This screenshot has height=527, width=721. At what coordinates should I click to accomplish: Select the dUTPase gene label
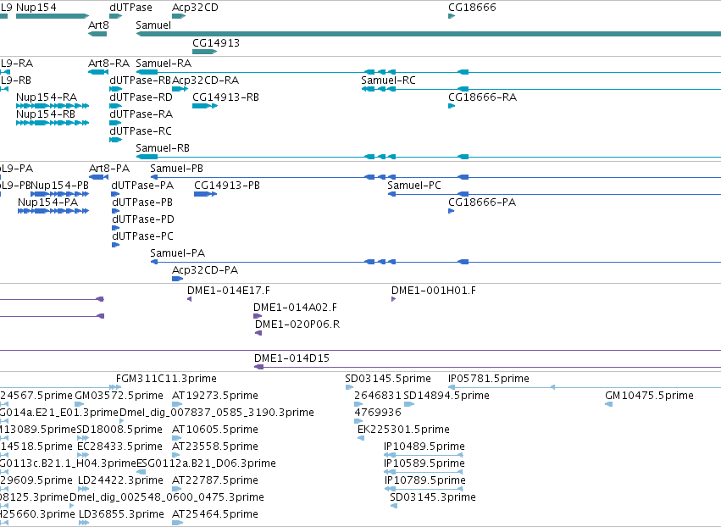pyautogui.click(x=130, y=8)
